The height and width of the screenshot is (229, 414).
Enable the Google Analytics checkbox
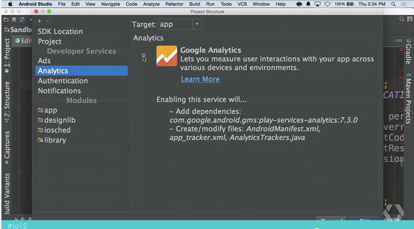pyautogui.click(x=143, y=56)
